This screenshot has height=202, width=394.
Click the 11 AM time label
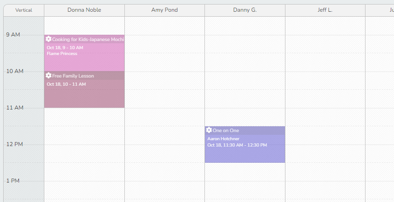pyautogui.click(x=13, y=108)
